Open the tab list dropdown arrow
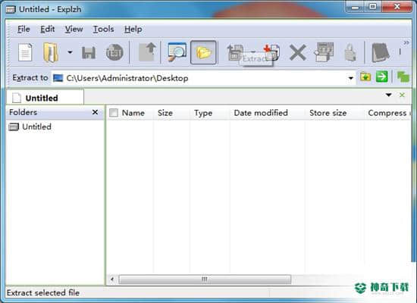This screenshot has height=303, width=417. coord(388,95)
